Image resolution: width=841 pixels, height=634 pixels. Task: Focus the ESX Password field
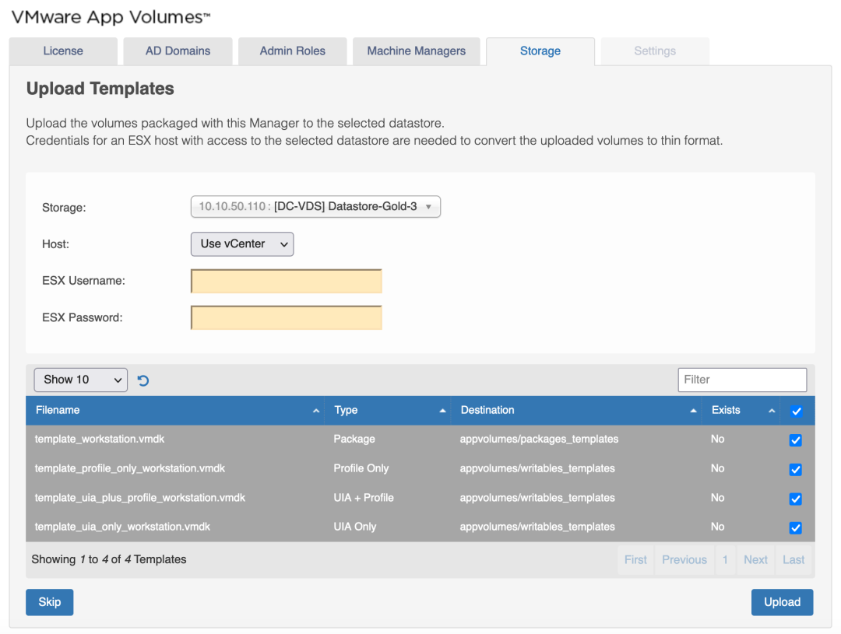287,318
